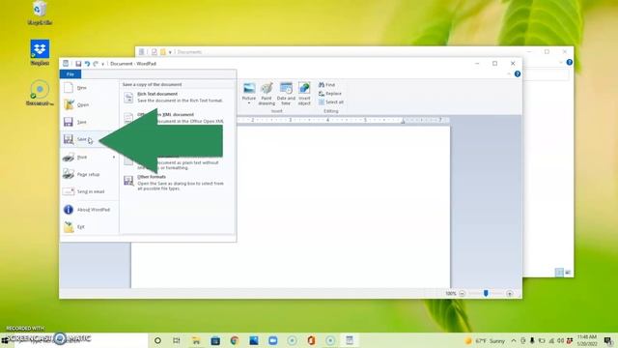Open the weather widget on taskbar
The image size is (618, 348).
coord(485,340)
